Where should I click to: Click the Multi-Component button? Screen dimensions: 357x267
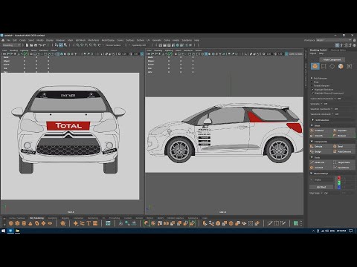(332, 59)
